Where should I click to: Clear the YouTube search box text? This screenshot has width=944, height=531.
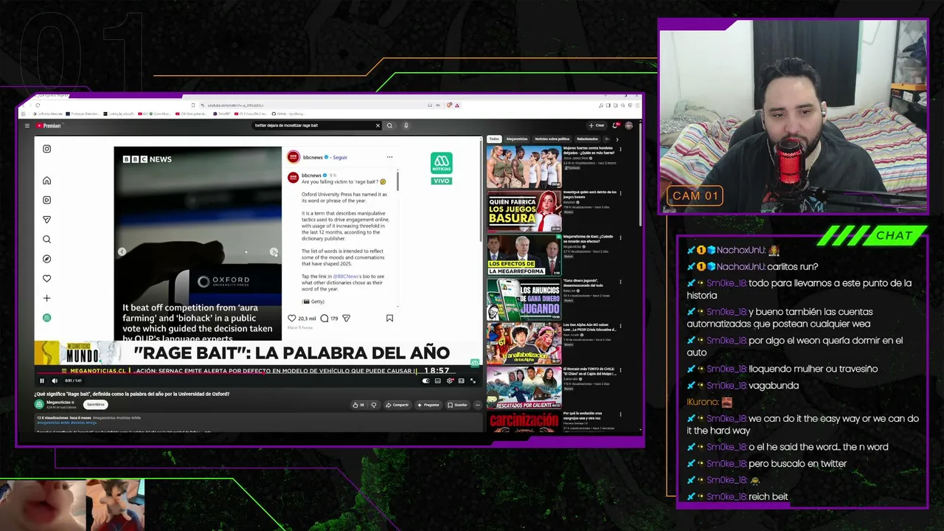point(378,125)
